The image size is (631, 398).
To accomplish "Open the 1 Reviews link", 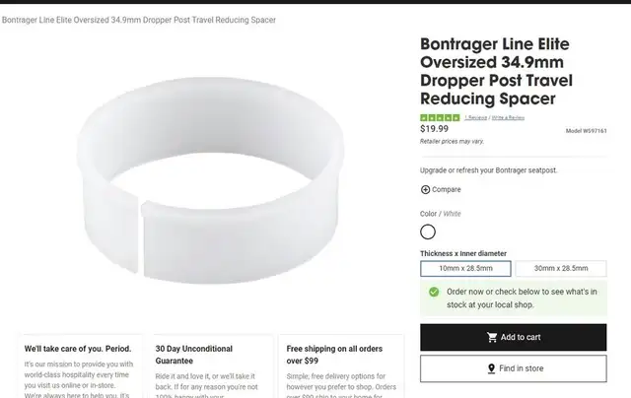I will pos(475,118).
